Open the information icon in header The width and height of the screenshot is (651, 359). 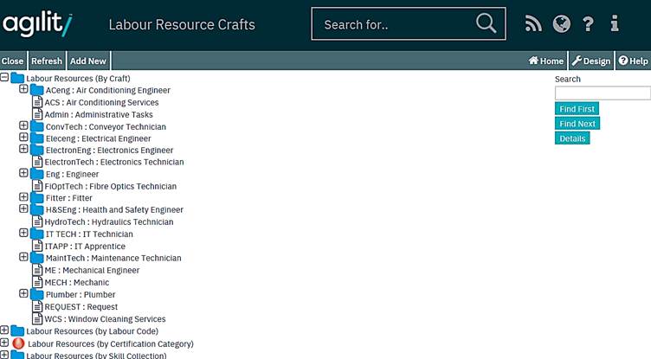coord(615,24)
